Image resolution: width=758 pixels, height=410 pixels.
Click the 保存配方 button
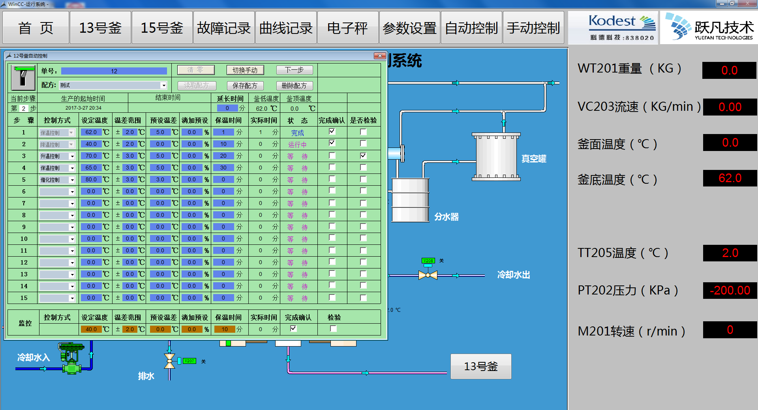click(245, 86)
